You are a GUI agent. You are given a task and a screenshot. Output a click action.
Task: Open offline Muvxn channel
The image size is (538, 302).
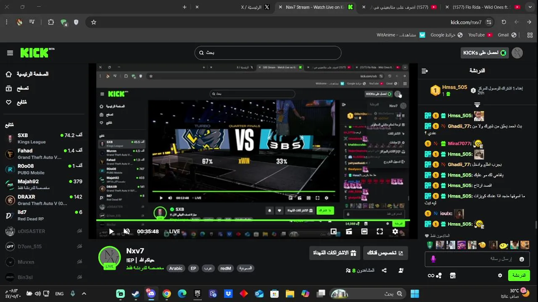[x=44, y=262]
